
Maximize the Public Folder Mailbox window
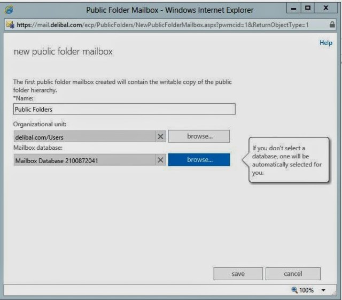[308, 9]
